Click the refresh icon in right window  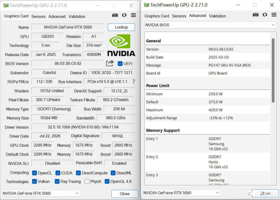(x=265, y=15)
